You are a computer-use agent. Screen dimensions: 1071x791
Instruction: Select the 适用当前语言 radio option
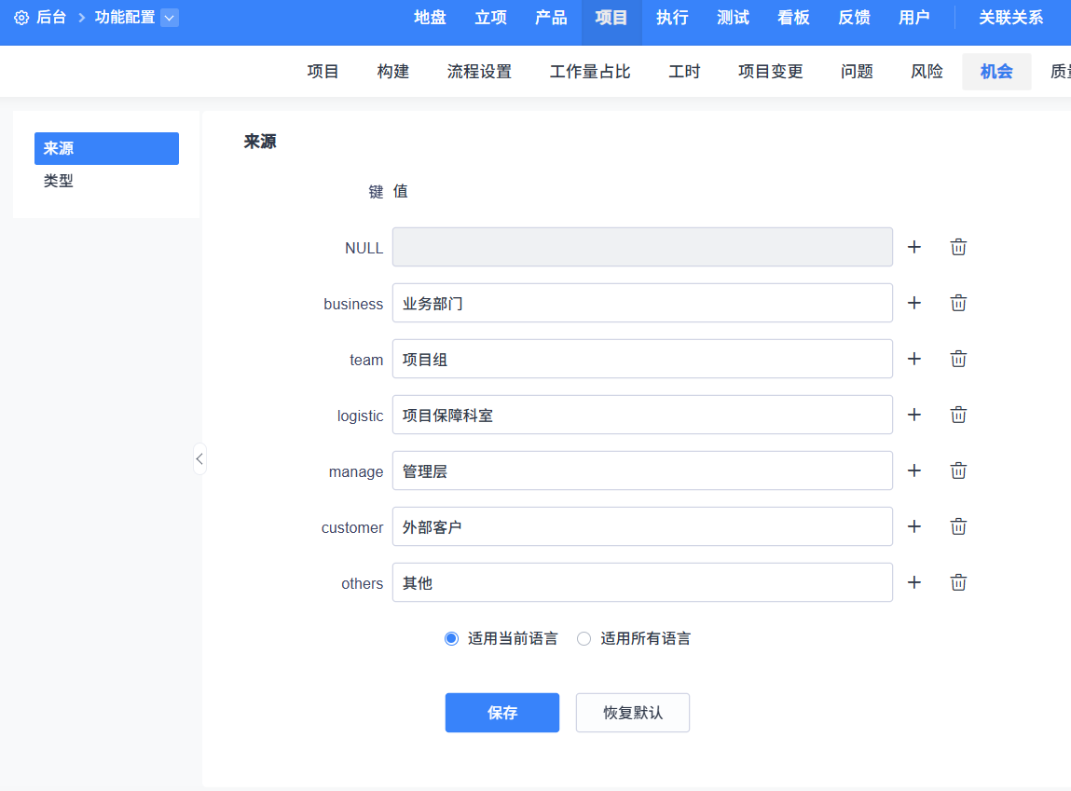452,638
